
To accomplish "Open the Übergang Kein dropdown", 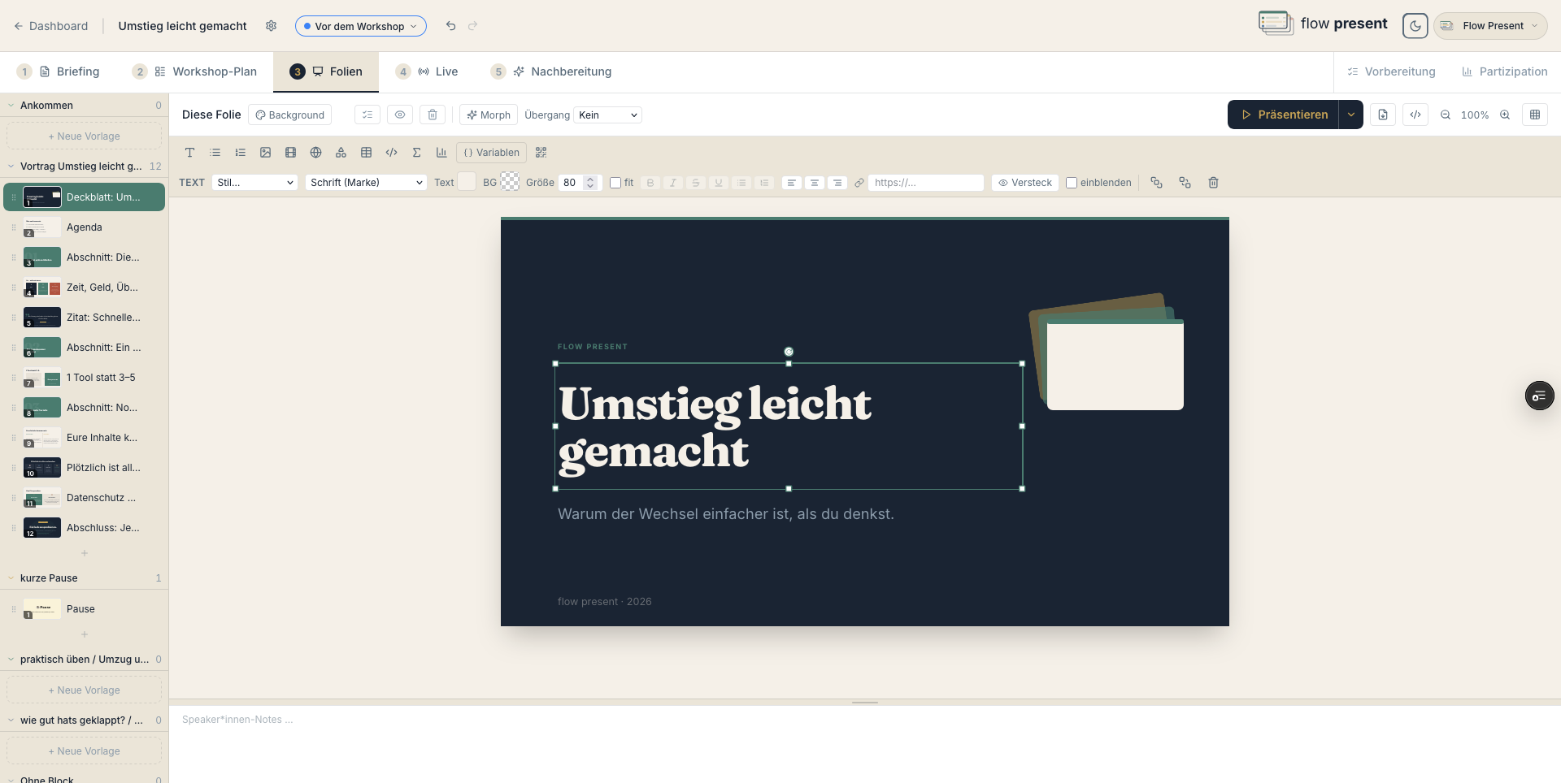I will (607, 115).
